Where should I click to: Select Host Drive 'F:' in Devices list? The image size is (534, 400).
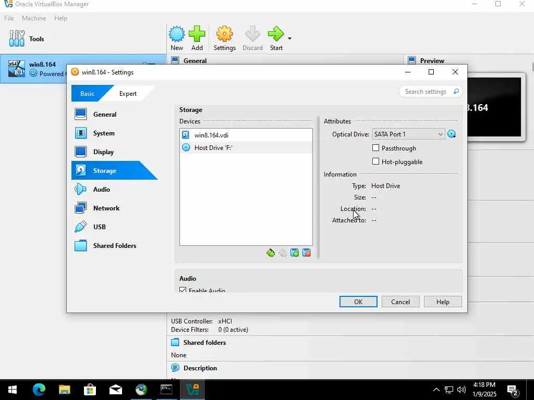(x=246, y=147)
